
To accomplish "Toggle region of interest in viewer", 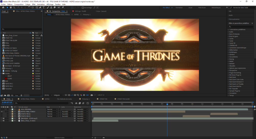I will pyautogui.click(x=75, y=95).
